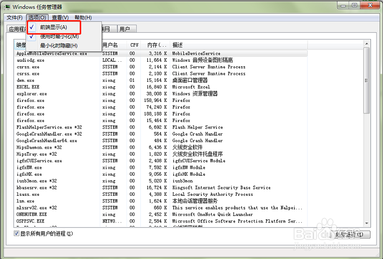Select the nlssrv32.exe *32 process
Screen dimensions: 383x259
pyautogui.click(x=161, y=208)
